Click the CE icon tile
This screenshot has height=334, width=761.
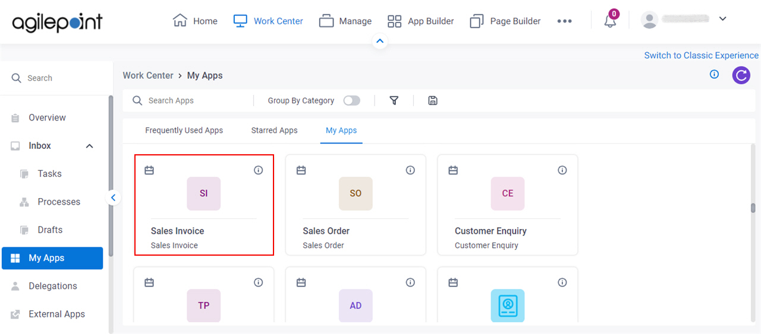tap(508, 193)
